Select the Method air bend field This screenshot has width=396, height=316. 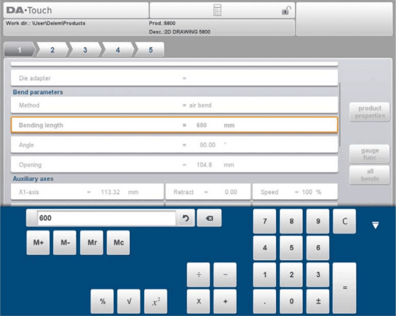tap(174, 105)
